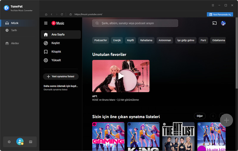The image size is (238, 151).
Task: Reload the page with refresh icon
Action: coord(62,14)
